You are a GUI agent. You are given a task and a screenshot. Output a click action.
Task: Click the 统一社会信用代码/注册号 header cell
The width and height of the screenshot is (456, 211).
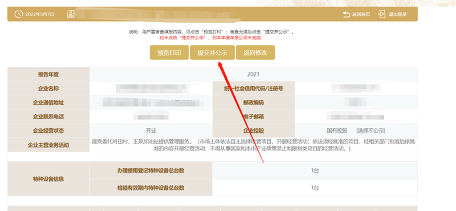254,88
